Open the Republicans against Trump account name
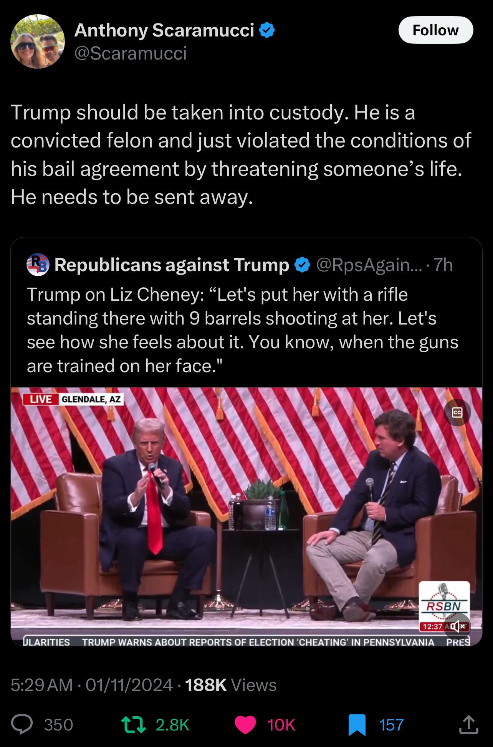This screenshot has width=493, height=747. (x=172, y=265)
